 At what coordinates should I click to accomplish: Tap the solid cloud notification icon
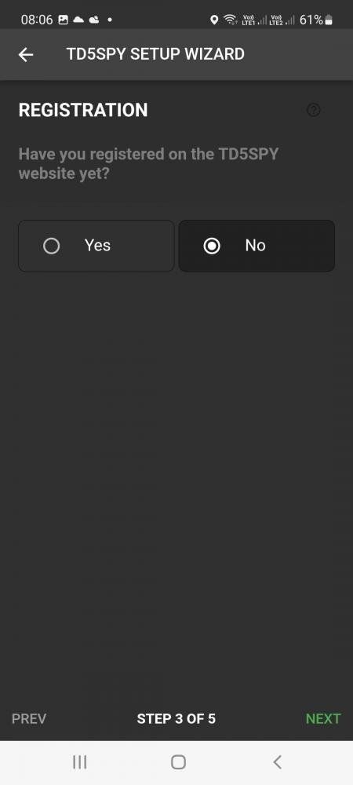pyautogui.click(x=78, y=20)
